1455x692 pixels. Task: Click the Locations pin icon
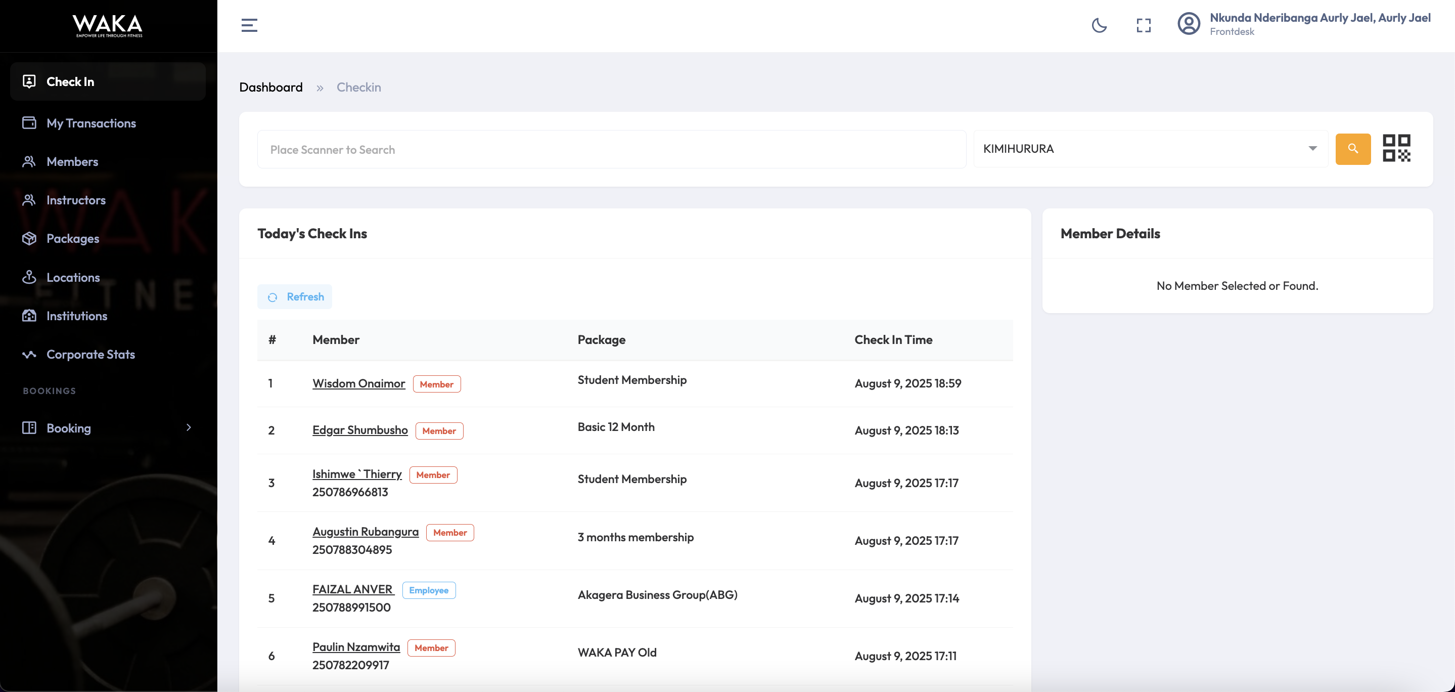(x=29, y=277)
